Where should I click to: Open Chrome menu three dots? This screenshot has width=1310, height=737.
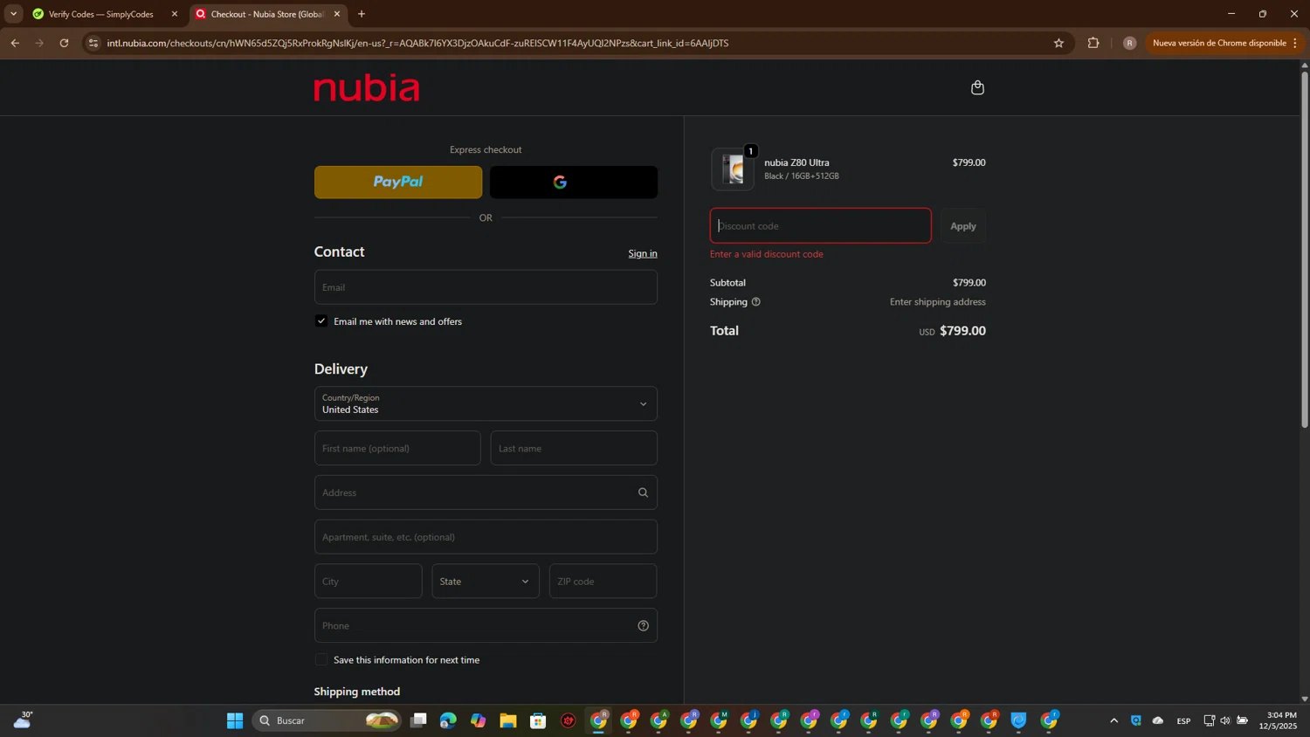coord(1295,43)
